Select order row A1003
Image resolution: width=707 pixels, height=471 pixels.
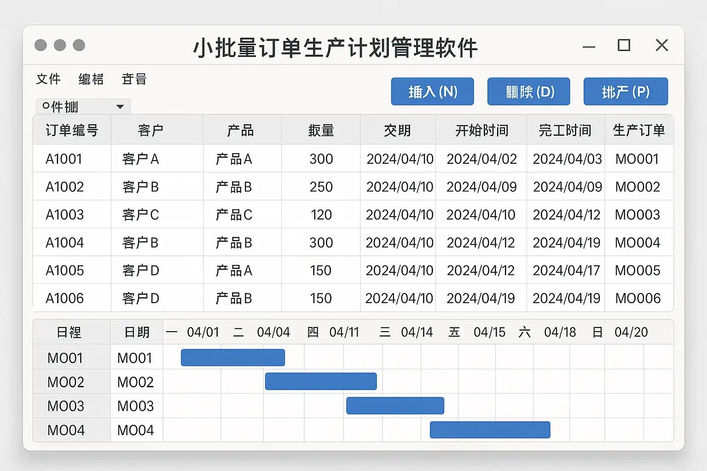point(65,215)
